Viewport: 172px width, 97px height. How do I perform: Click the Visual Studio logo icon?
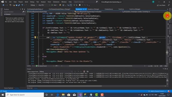pos(2,2)
